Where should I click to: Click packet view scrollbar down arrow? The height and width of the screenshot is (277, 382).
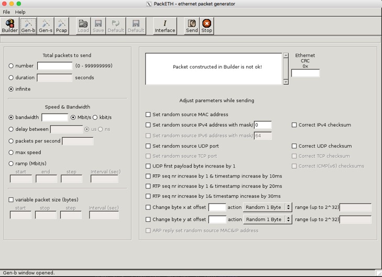(x=286, y=82)
